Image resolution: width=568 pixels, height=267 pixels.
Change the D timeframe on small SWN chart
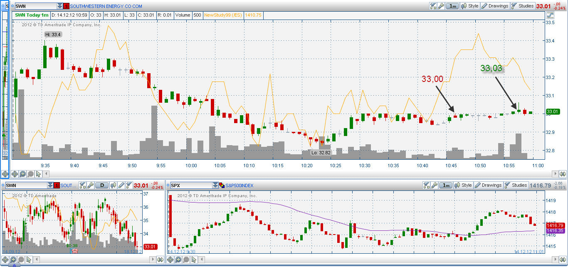(102, 185)
